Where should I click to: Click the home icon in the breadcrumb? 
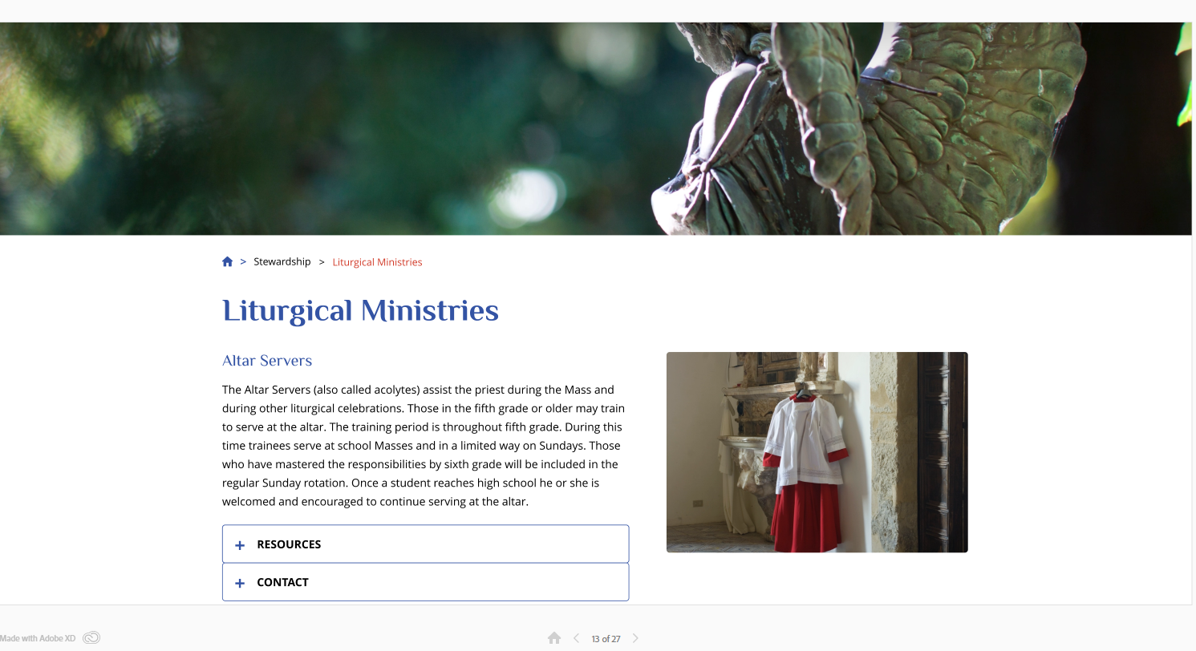click(x=227, y=261)
